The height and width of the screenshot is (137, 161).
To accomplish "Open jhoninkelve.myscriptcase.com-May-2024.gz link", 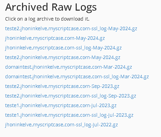I will 55,38.
